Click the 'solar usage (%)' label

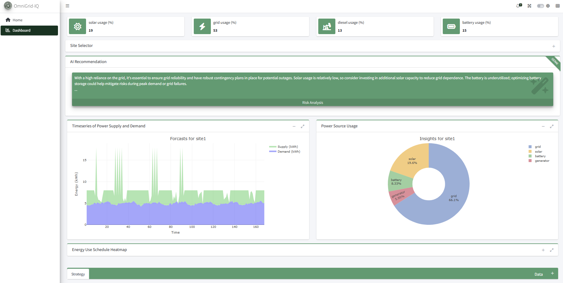[x=101, y=23]
